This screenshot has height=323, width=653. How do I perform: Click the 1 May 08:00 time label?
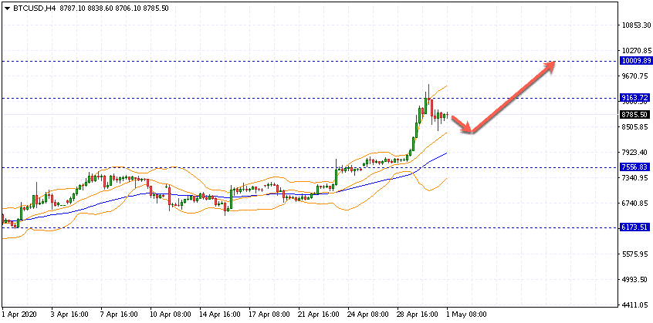coord(467,315)
